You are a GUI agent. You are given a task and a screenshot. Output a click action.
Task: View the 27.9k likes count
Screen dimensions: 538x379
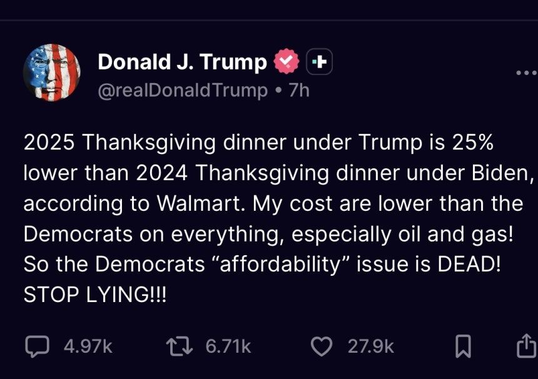click(371, 346)
